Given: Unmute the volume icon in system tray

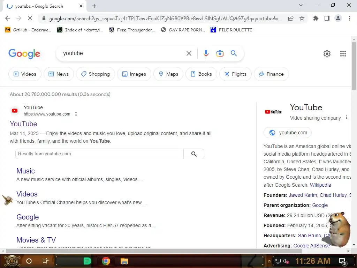Looking at the screenshot, I should (x=286, y=261).
